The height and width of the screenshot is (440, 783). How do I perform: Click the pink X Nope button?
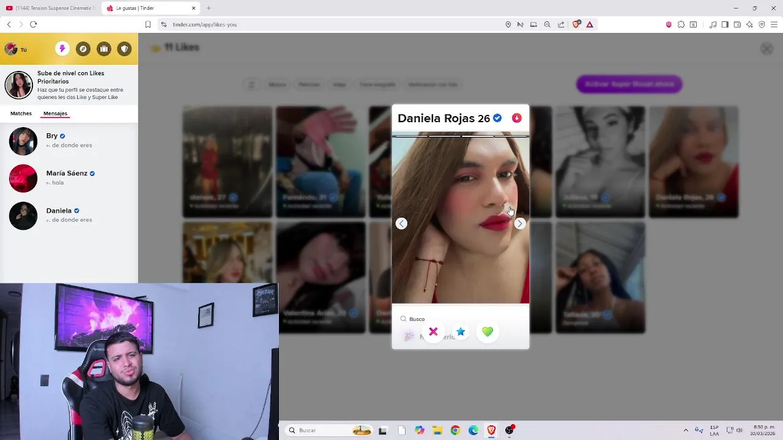tap(433, 332)
